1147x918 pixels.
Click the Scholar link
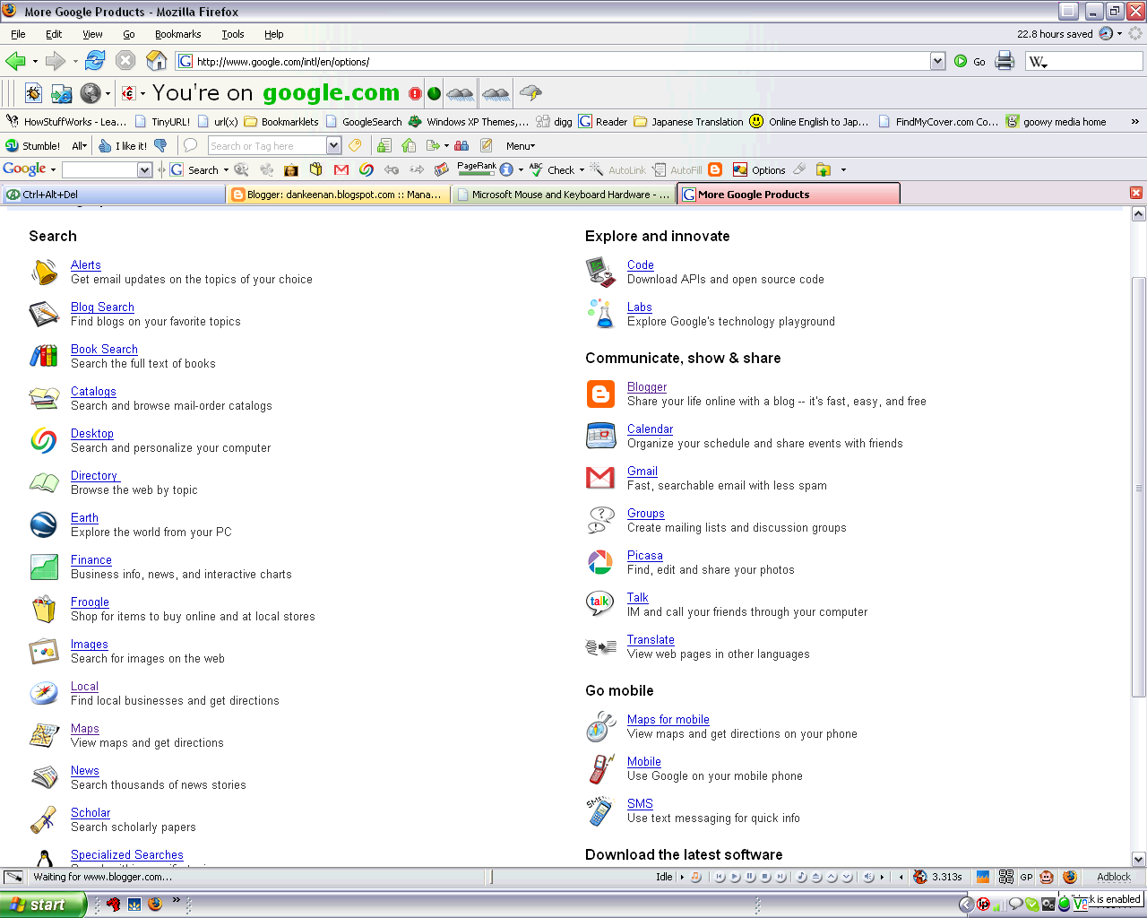(91, 812)
